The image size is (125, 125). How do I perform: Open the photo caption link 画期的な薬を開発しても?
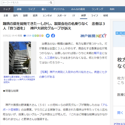(19, 80)
